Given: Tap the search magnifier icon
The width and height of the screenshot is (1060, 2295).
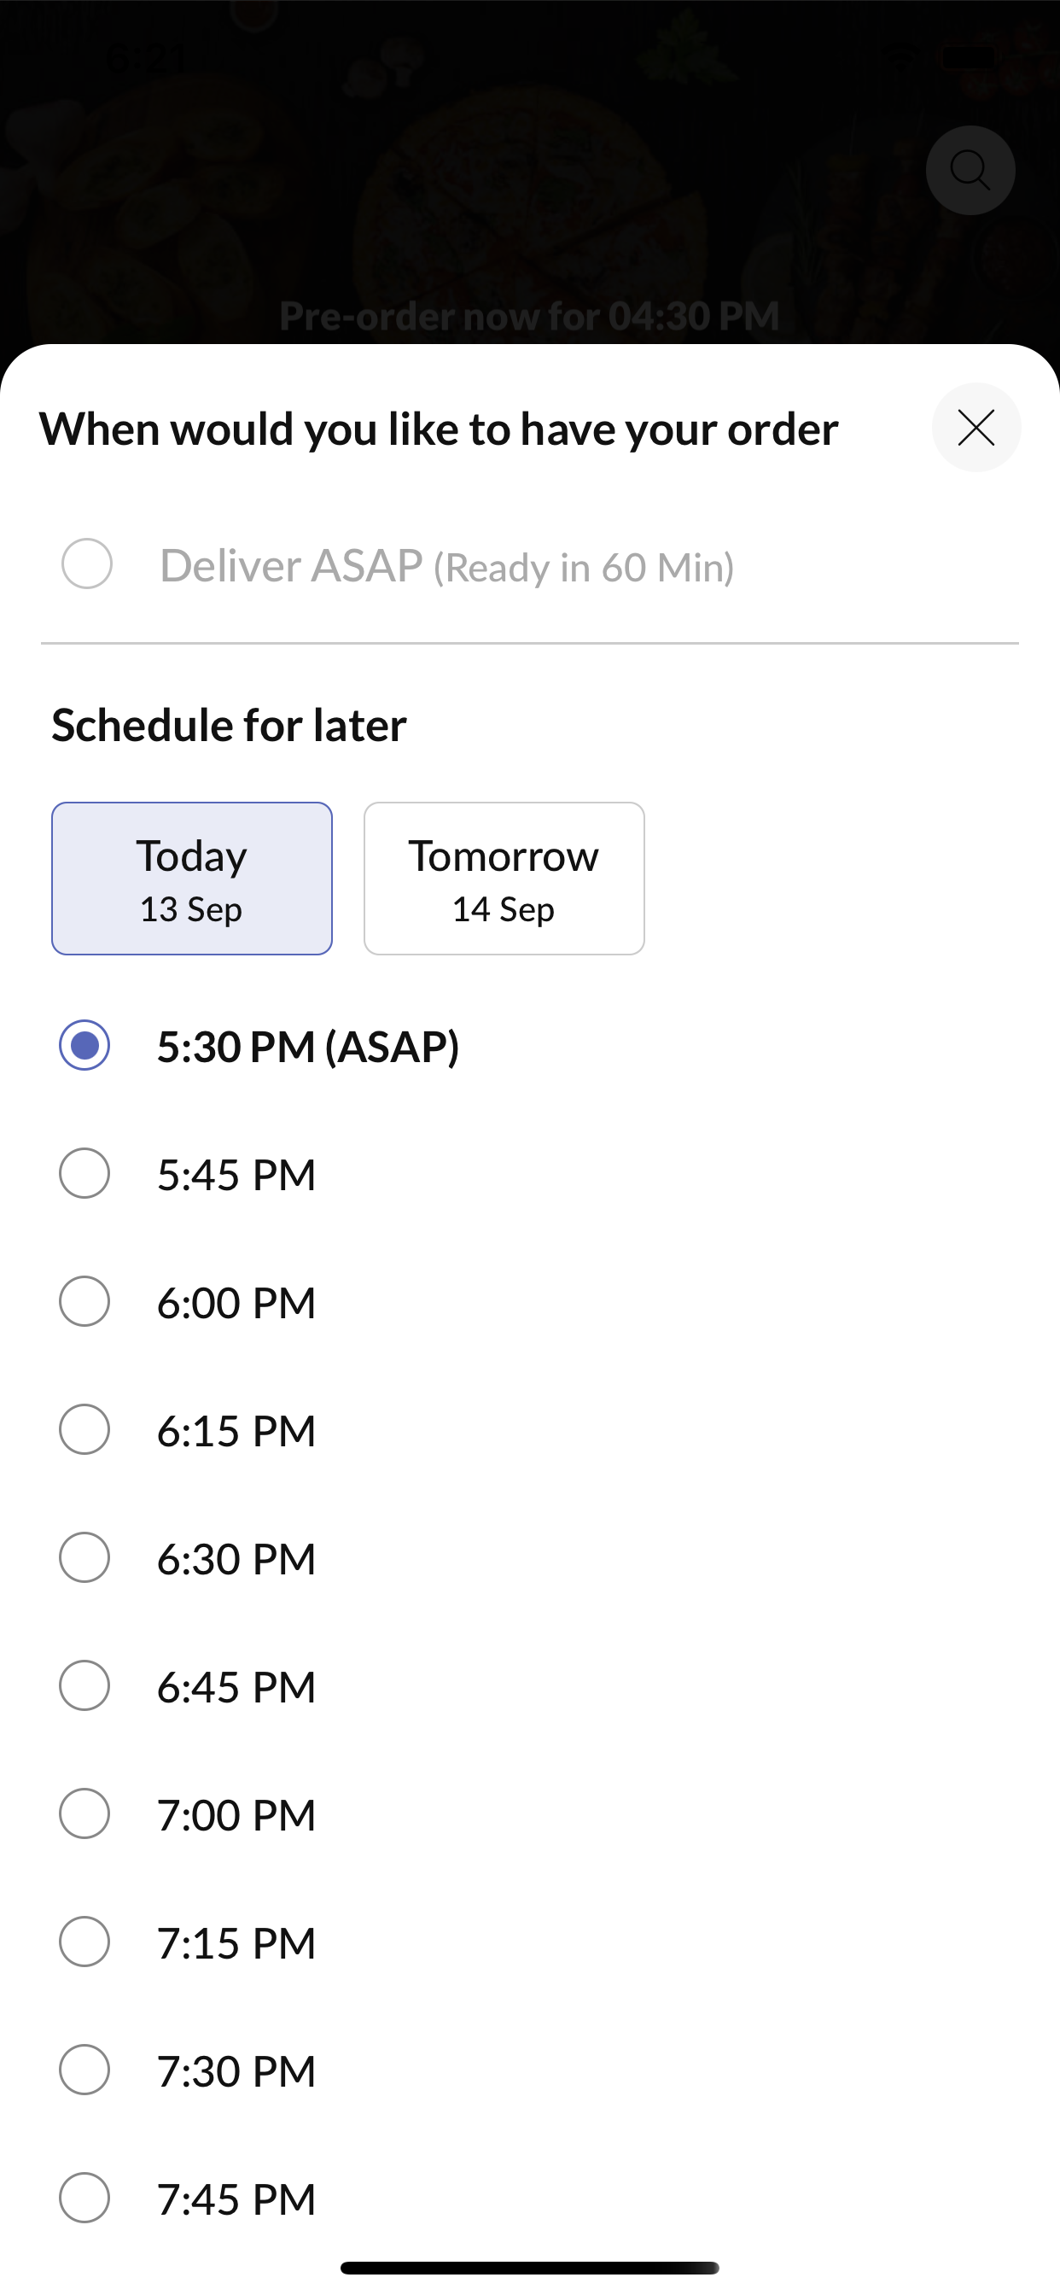Looking at the screenshot, I should [970, 170].
